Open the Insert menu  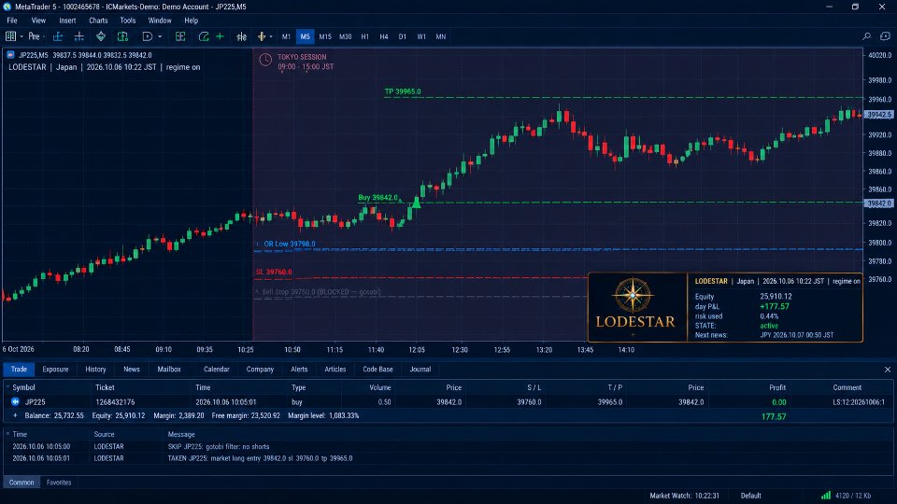coord(67,21)
